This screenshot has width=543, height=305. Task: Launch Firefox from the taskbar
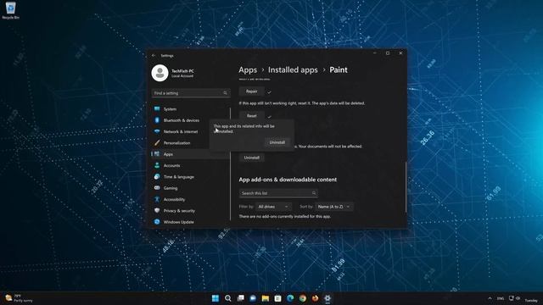315,298
